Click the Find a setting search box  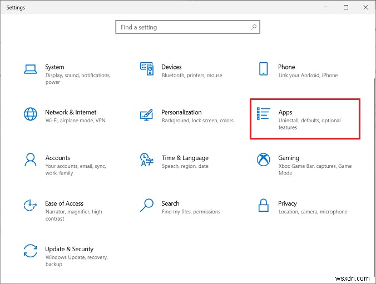click(x=187, y=27)
